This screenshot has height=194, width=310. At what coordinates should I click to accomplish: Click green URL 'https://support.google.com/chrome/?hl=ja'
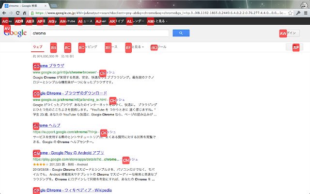(65, 132)
